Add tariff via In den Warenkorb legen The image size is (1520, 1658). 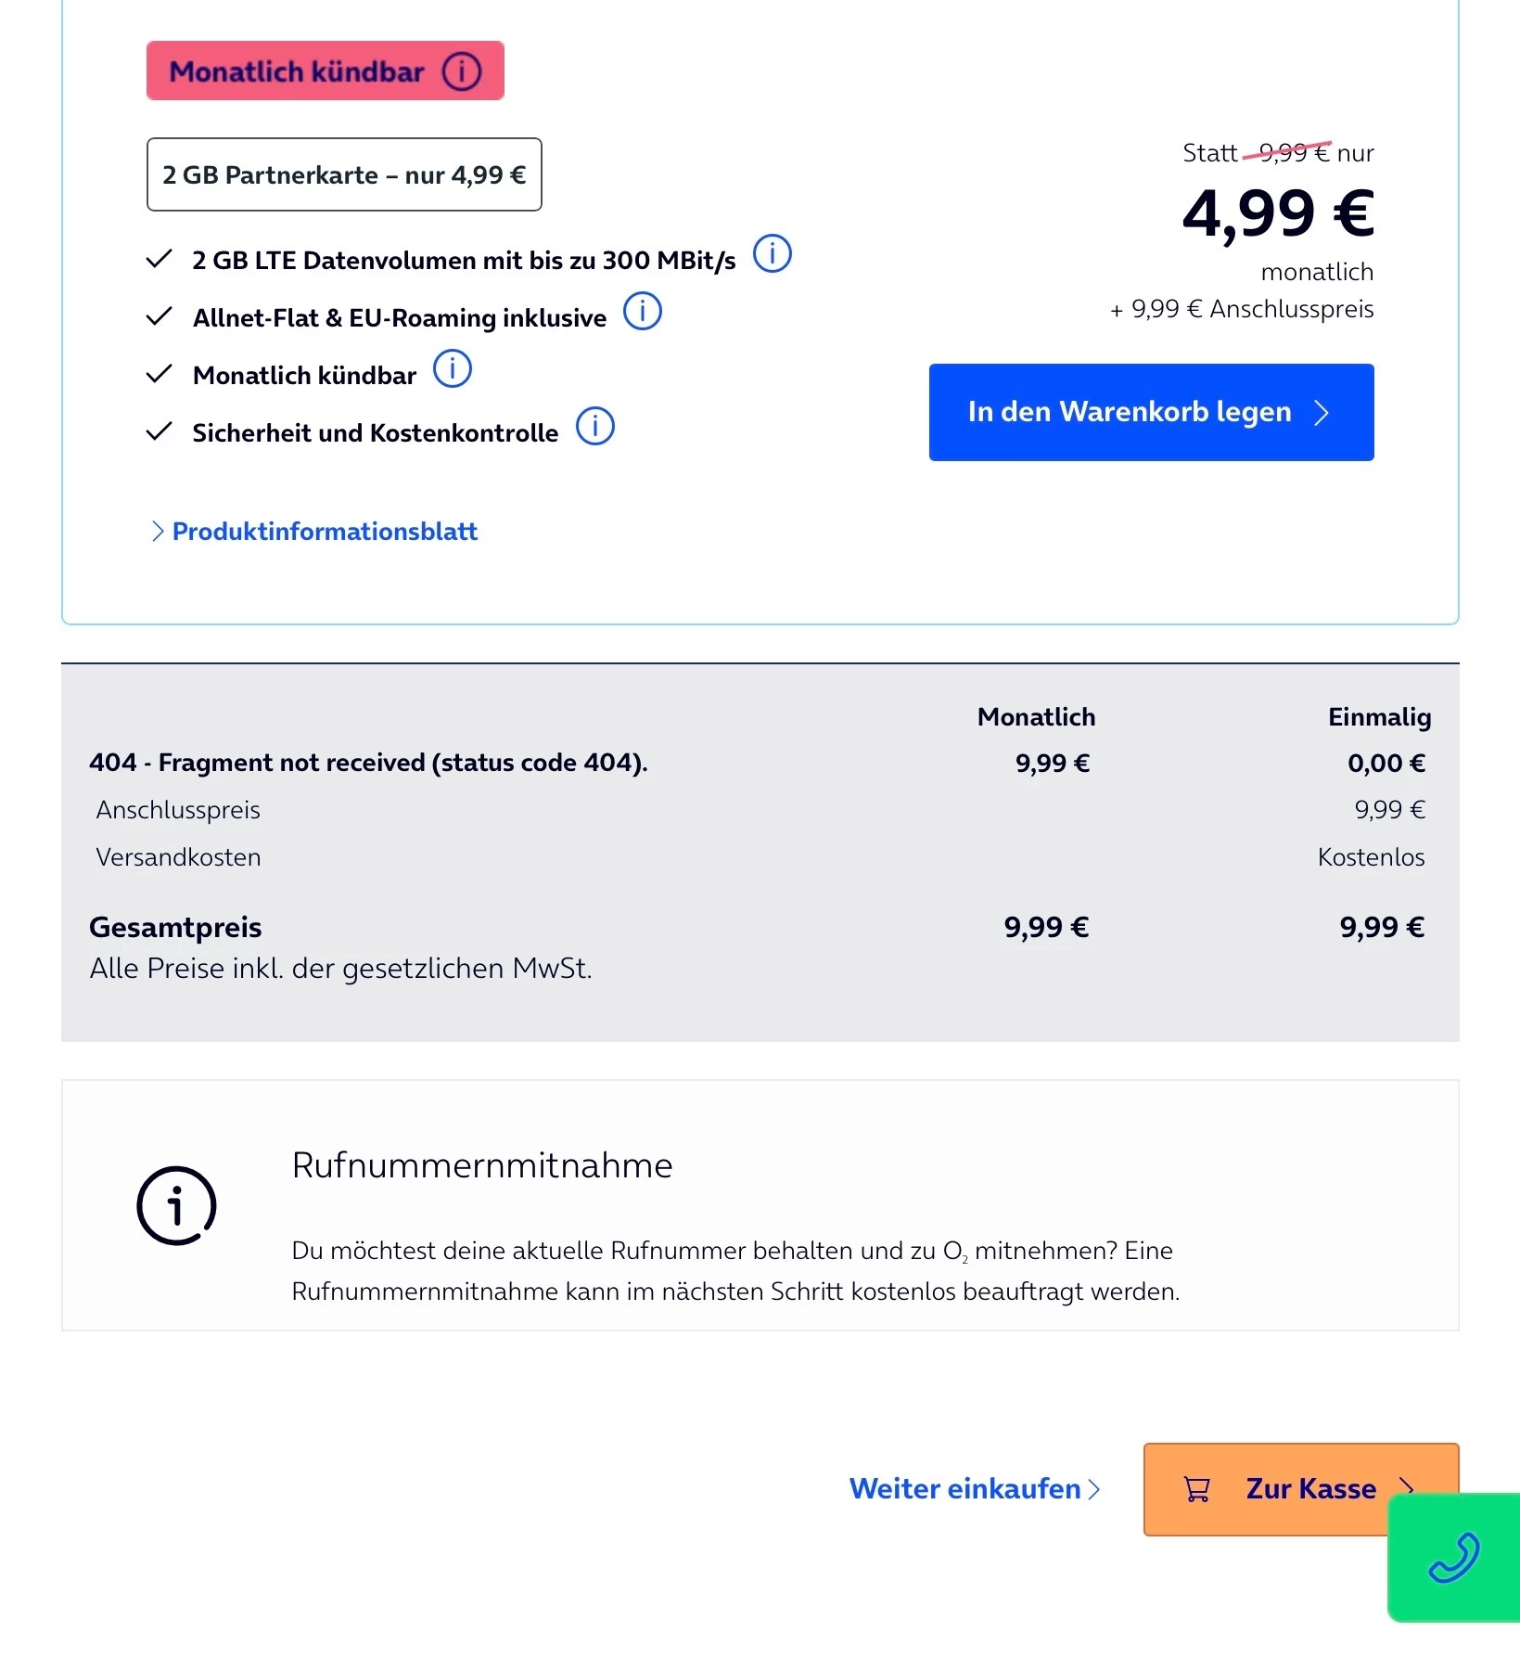tap(1151, 412)
